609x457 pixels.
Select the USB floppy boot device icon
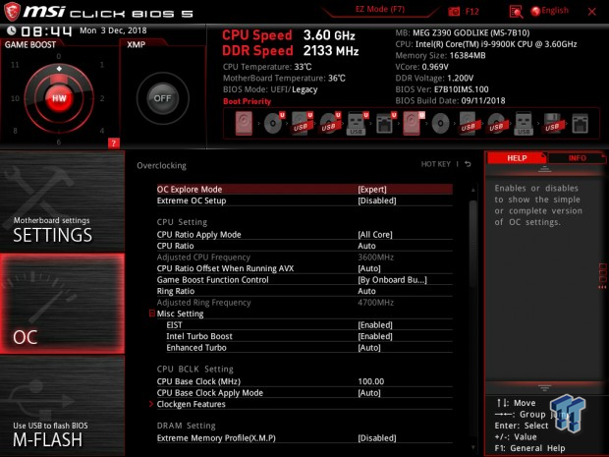tap(552, 124)
